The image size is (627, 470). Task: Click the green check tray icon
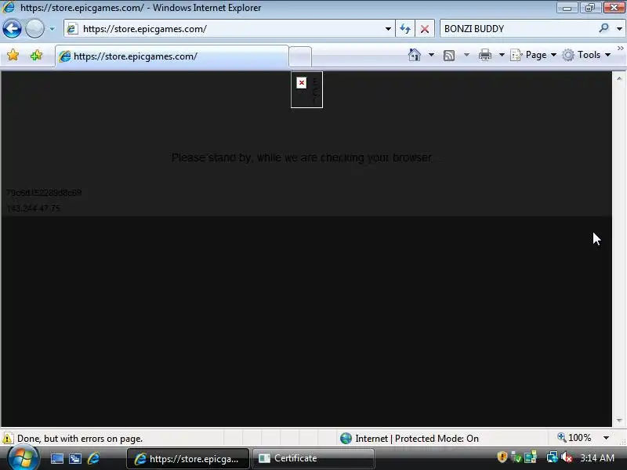pos(516,457)
